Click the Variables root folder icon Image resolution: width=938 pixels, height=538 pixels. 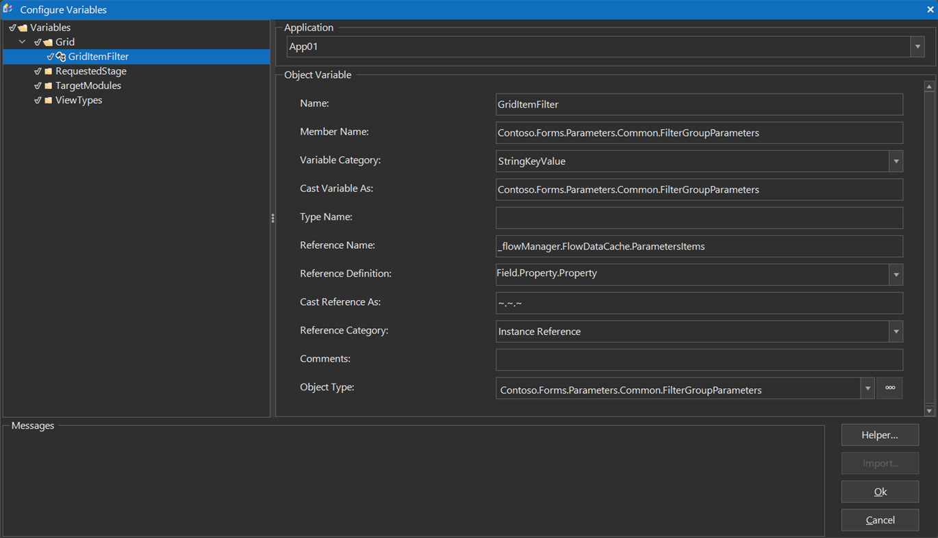[23, 28]
